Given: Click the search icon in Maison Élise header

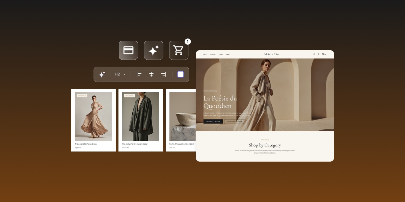Looking at the screenshot, I should [314, 54].
